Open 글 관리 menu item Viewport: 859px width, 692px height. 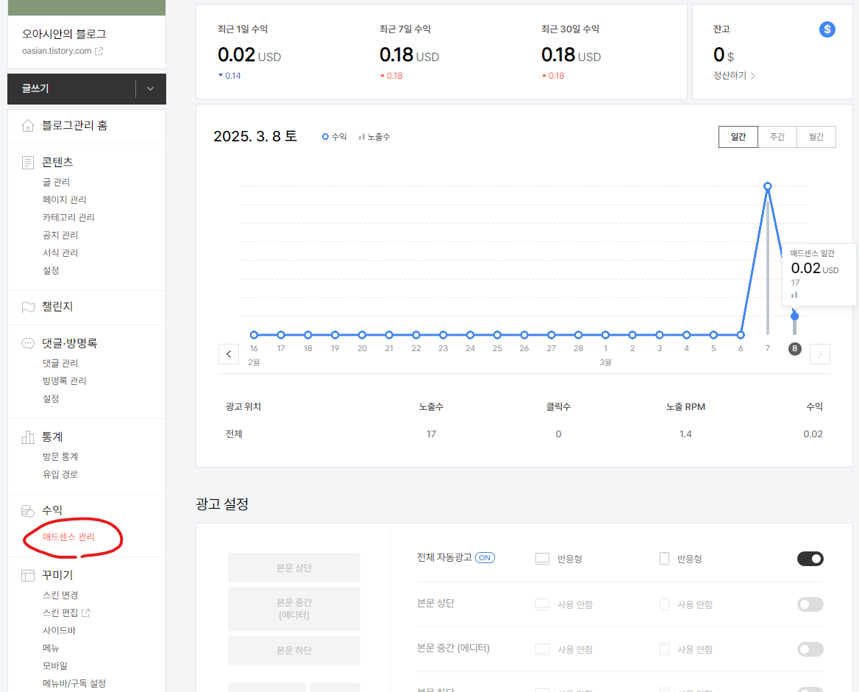point(56,182)
